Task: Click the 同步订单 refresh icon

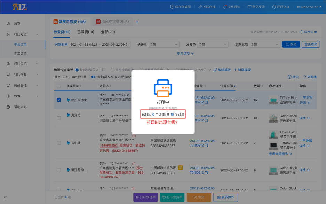Action: 301,32
